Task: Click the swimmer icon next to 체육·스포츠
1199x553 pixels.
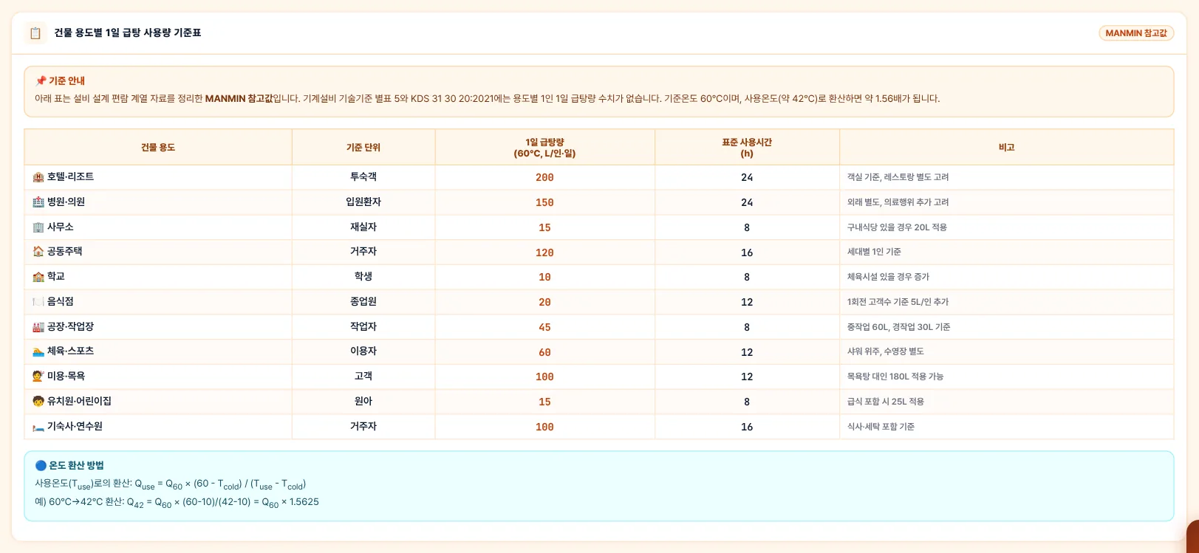Action: click(x=38, y=351)
